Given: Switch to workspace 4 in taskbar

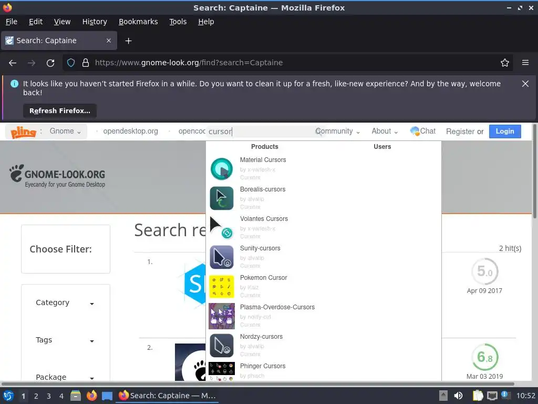Looking at the screenshot, I should click(61, 396).
